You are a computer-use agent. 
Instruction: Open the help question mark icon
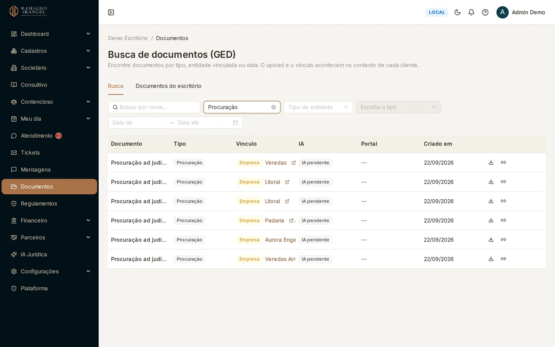485,12
